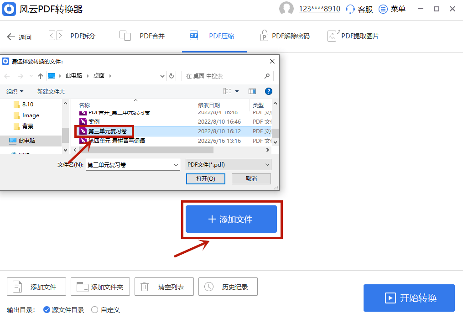Click the 添加文件夹 folder icon
Screen dimensions: 463x324
[x=82, y=287]
